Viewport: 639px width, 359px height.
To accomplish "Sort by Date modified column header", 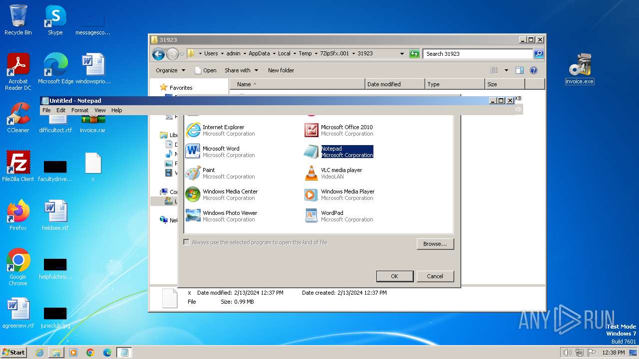I will (x=395, y=84).
